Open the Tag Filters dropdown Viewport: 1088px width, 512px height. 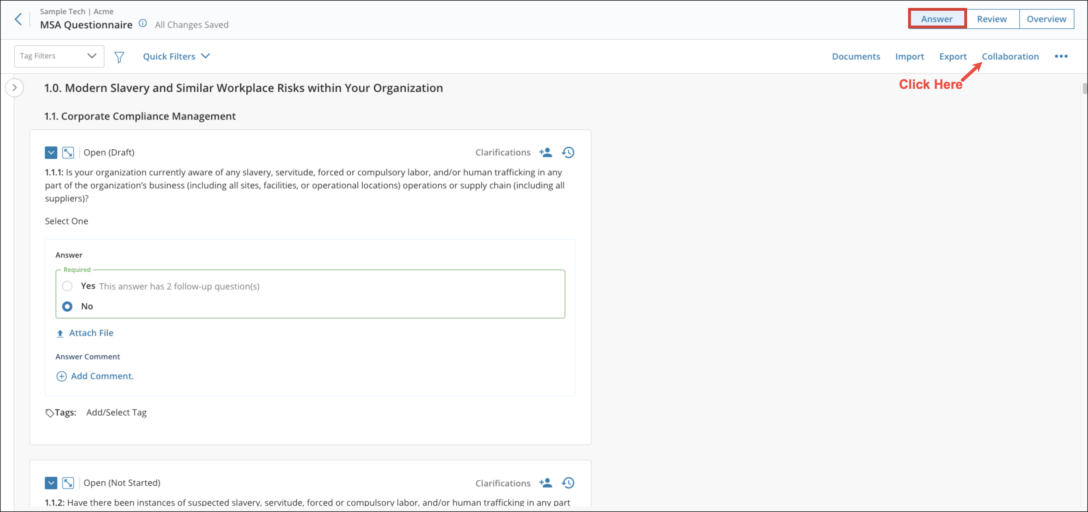[59, 56]
